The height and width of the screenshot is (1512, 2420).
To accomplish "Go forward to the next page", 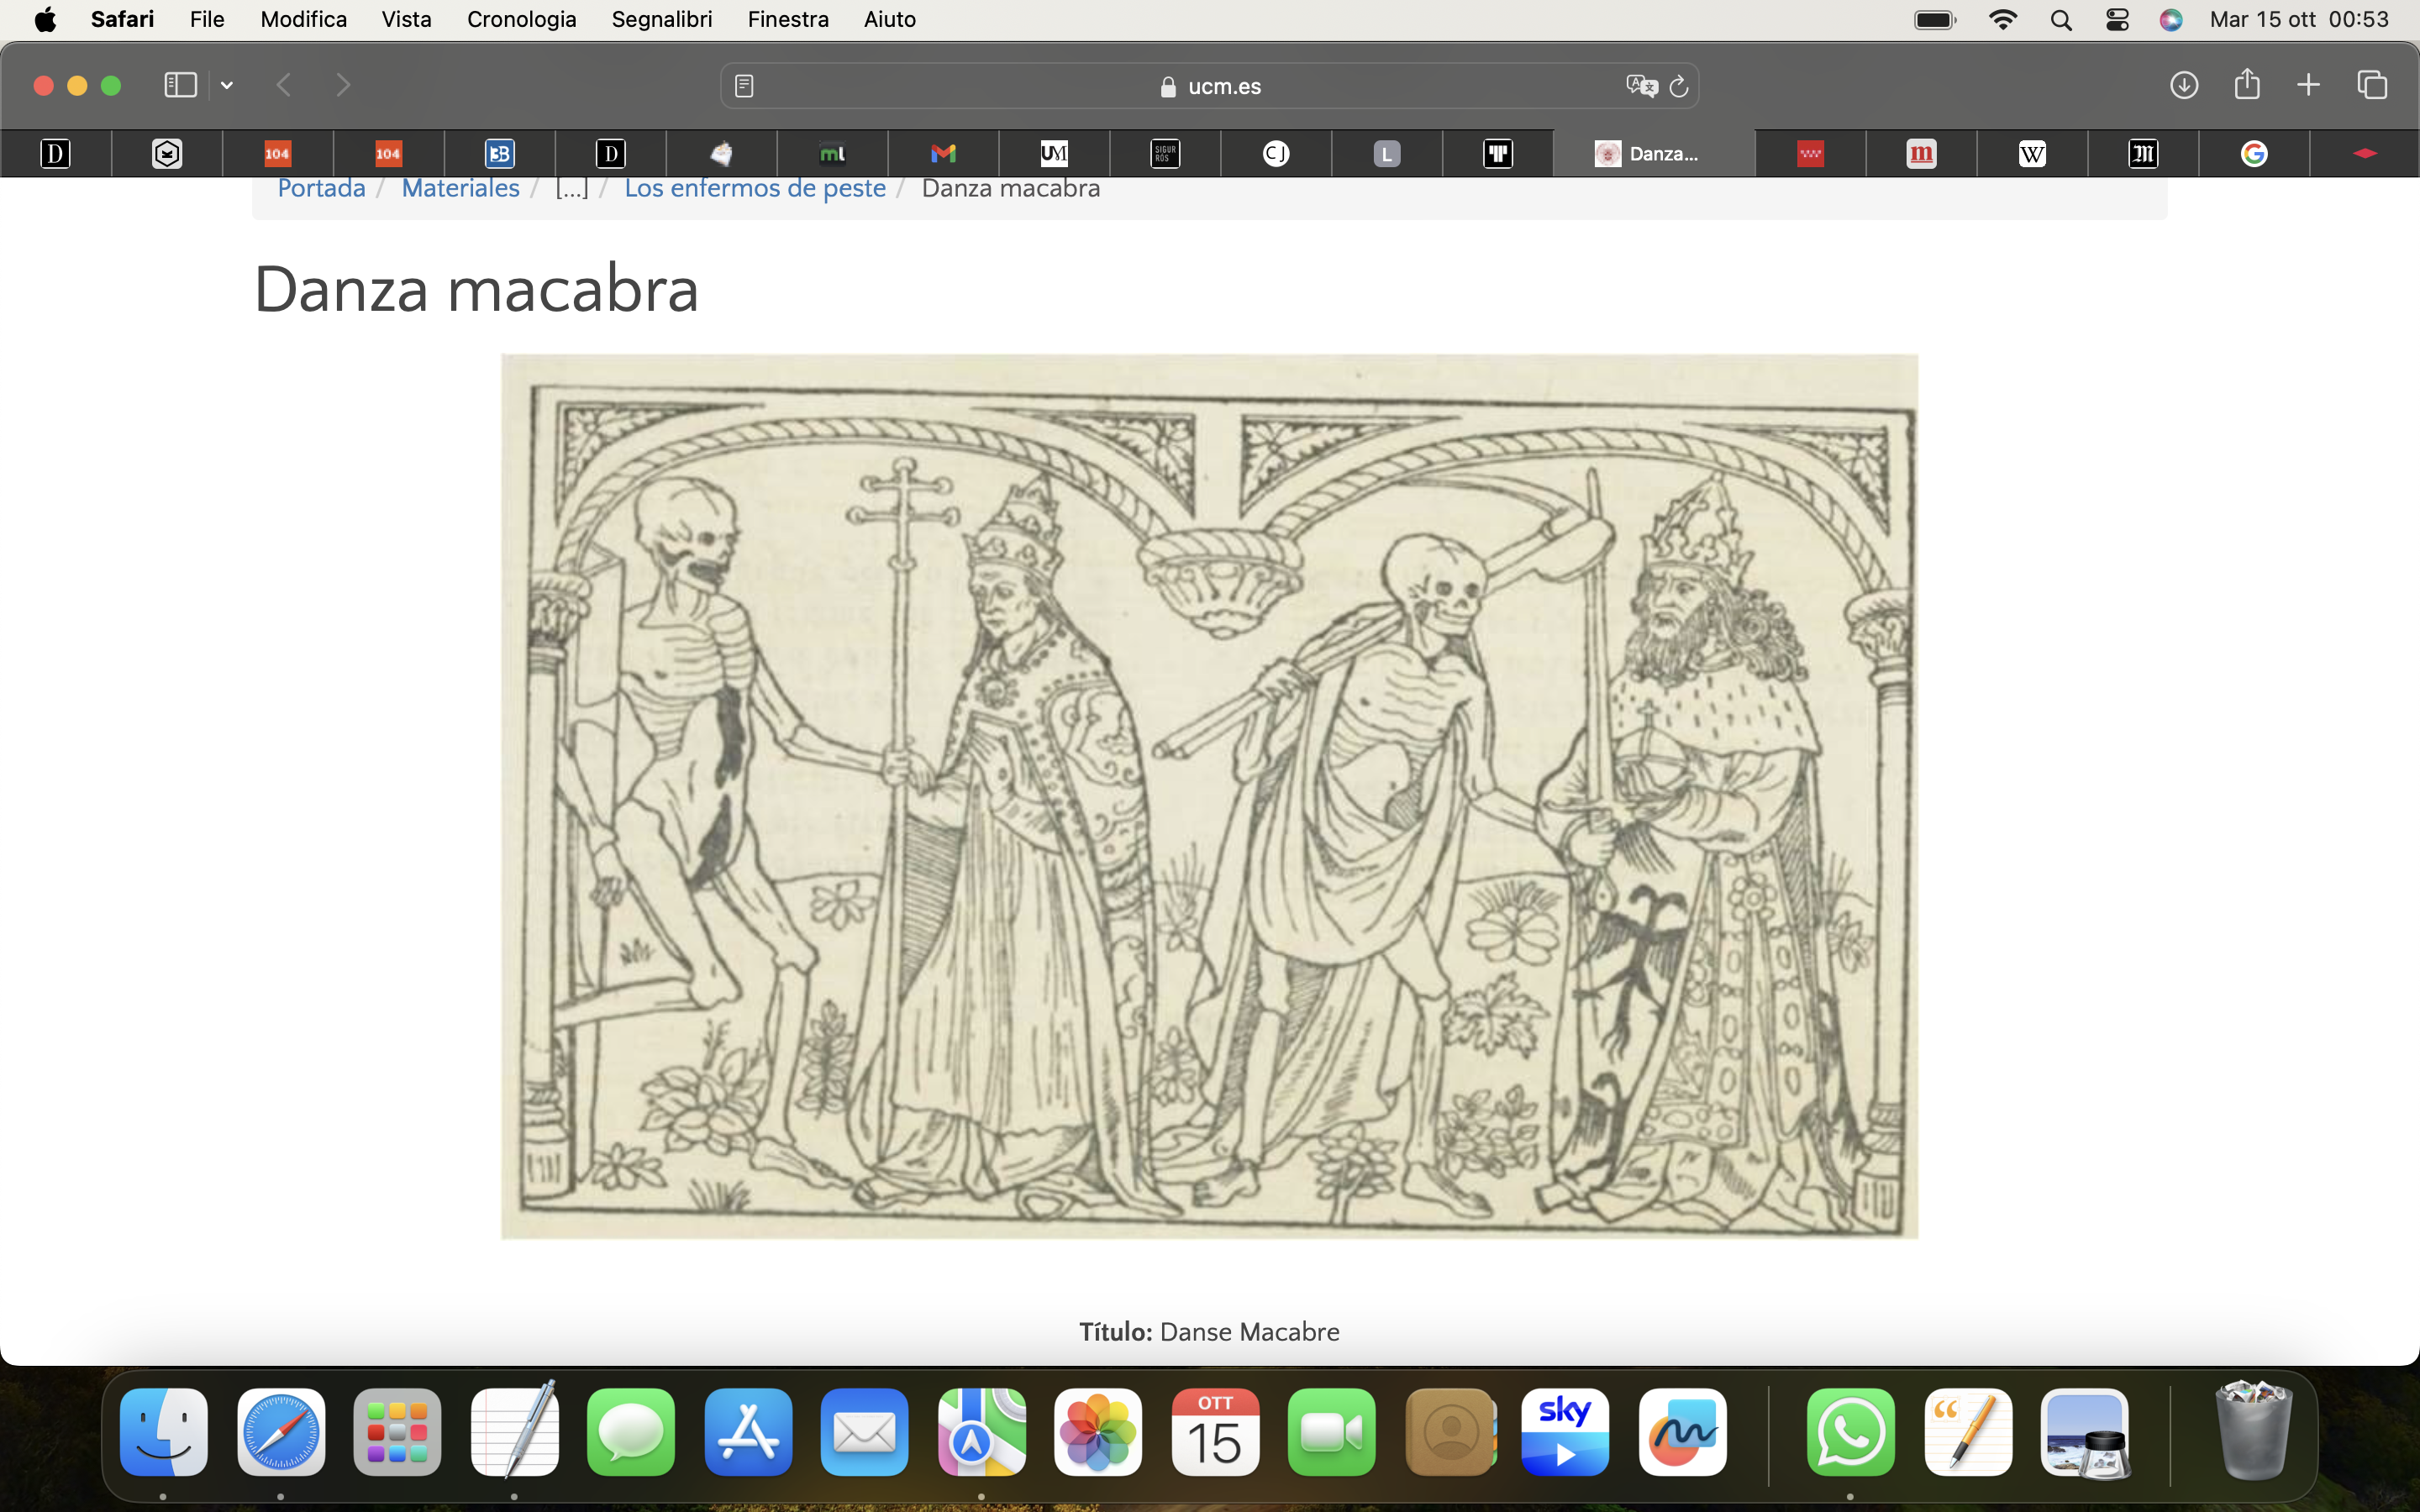I will (343, 85).
